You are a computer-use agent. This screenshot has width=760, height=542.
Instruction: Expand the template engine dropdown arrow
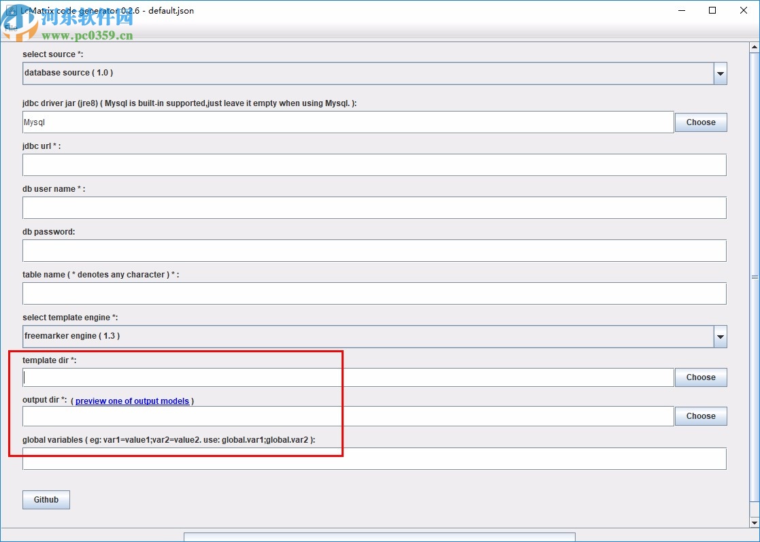pos(721,337)
